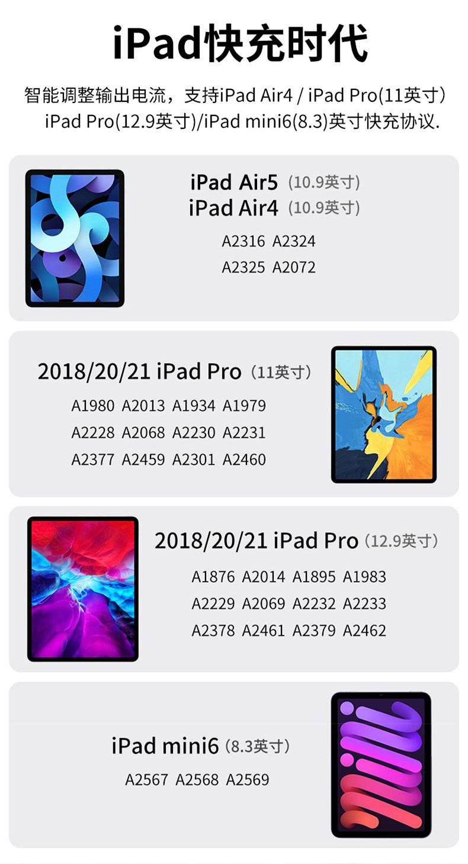Click the blue iPad Air tablet image
Screen dimensions: 468x864
(x=75, y=238)
